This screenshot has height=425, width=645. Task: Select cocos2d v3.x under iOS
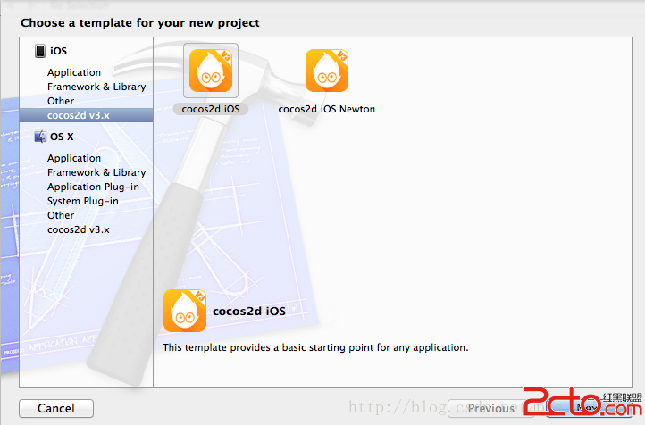point(86,115)
